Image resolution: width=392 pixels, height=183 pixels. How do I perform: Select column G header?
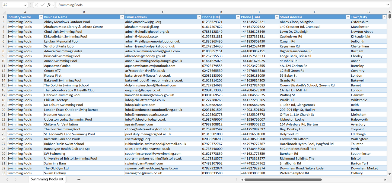click(x=368, y=12)
